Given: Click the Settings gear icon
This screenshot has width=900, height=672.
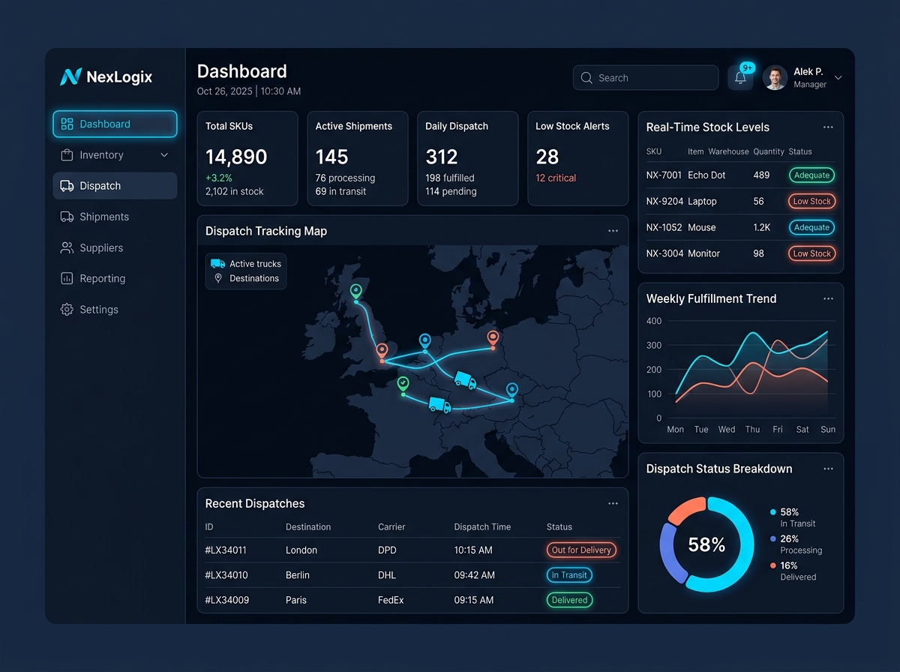Looking at the screenshot, I should click(x=67, y=309).
